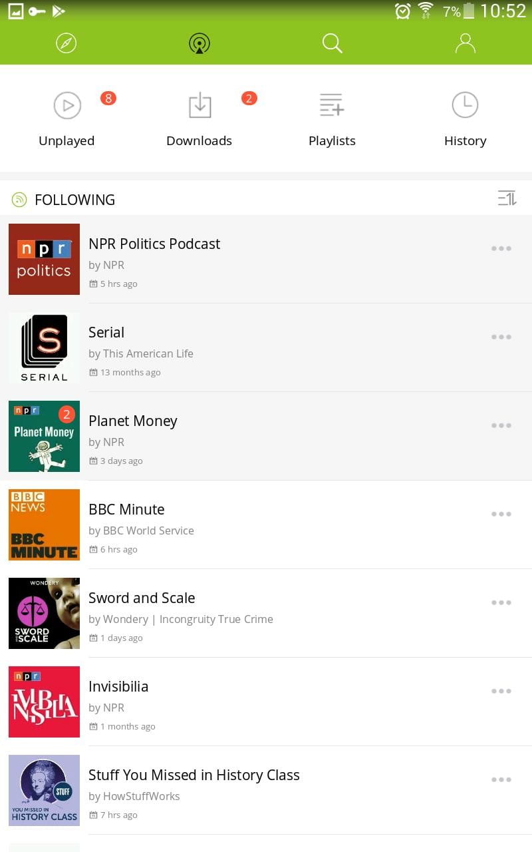This screenshot has height=852, width=532.
Task: Switch to the podcast subscriptions tab
Action: click(199, 43)
